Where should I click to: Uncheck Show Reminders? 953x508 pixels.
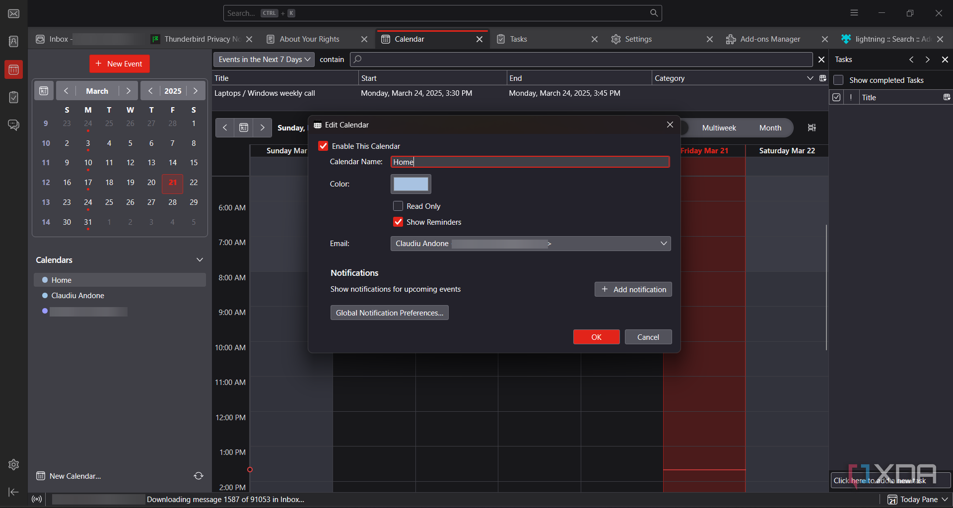coord(398,222)
